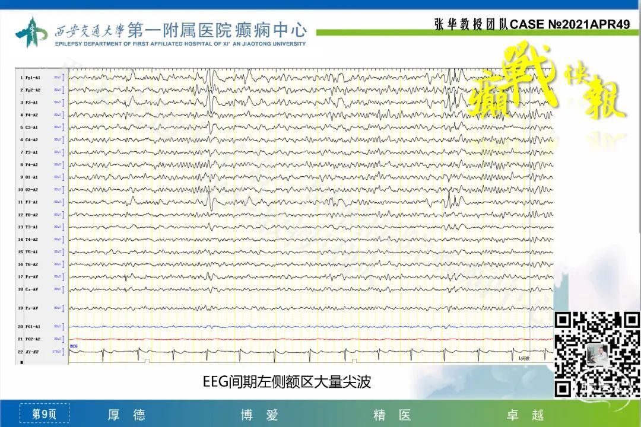Click the red PG2-A2 waveform trace
The image size is (641, 427).
310,339
